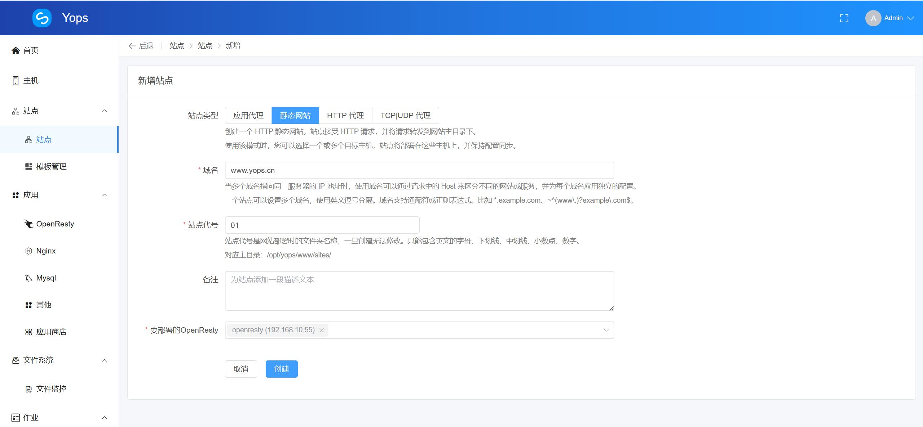Click the 创建 button to create site
The image size is (923, 427).
pyautogui.click(x=281, y=369)
